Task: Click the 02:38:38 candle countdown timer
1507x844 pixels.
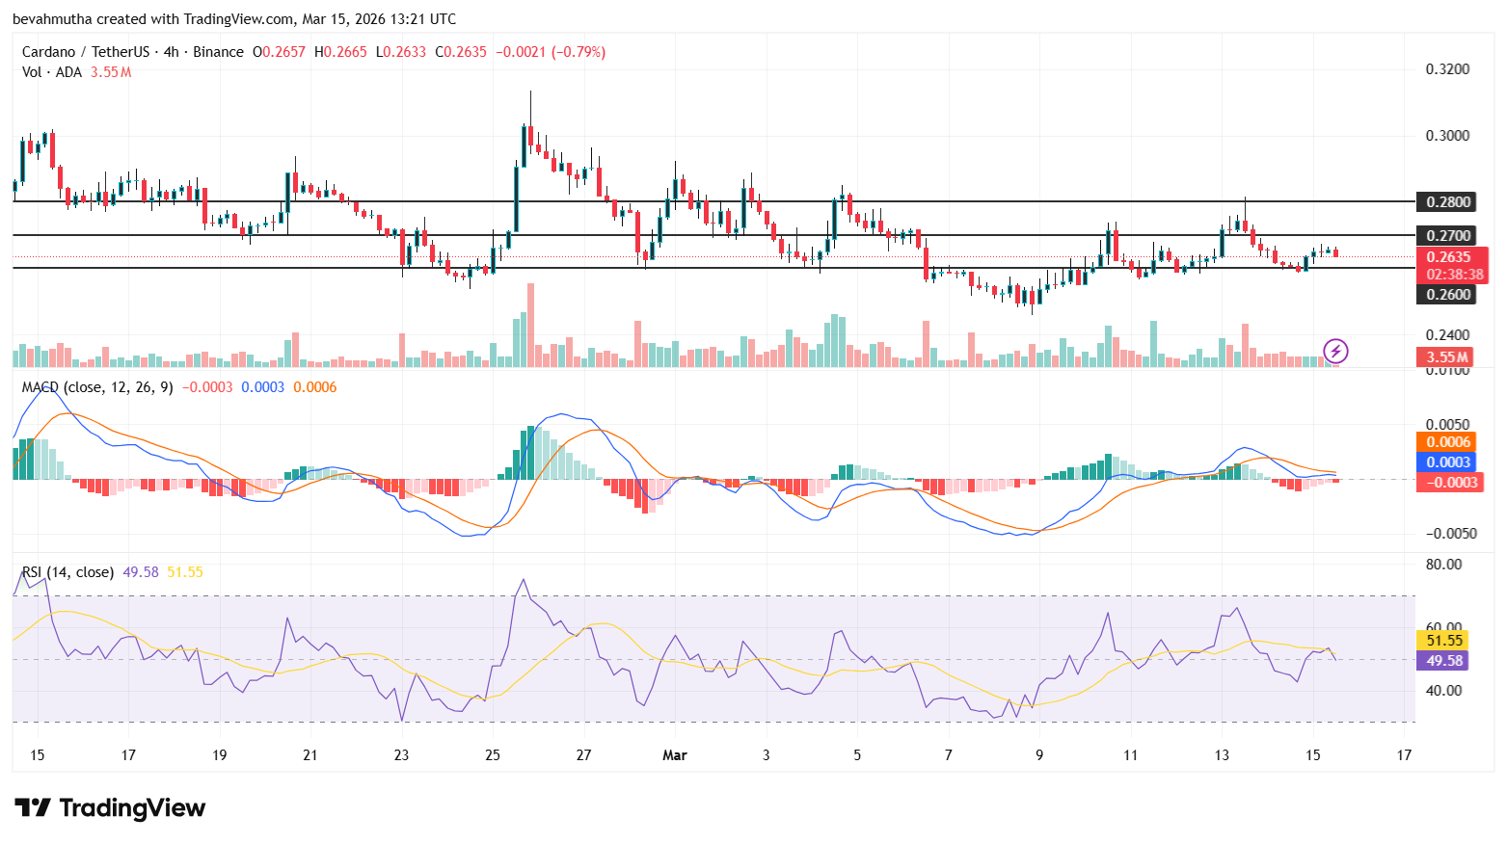Action: pos(1455,274)
